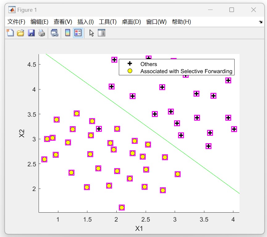Screen dimensions: 267x237
Task: Close the Figure 1 window
Action: point(253,10)
